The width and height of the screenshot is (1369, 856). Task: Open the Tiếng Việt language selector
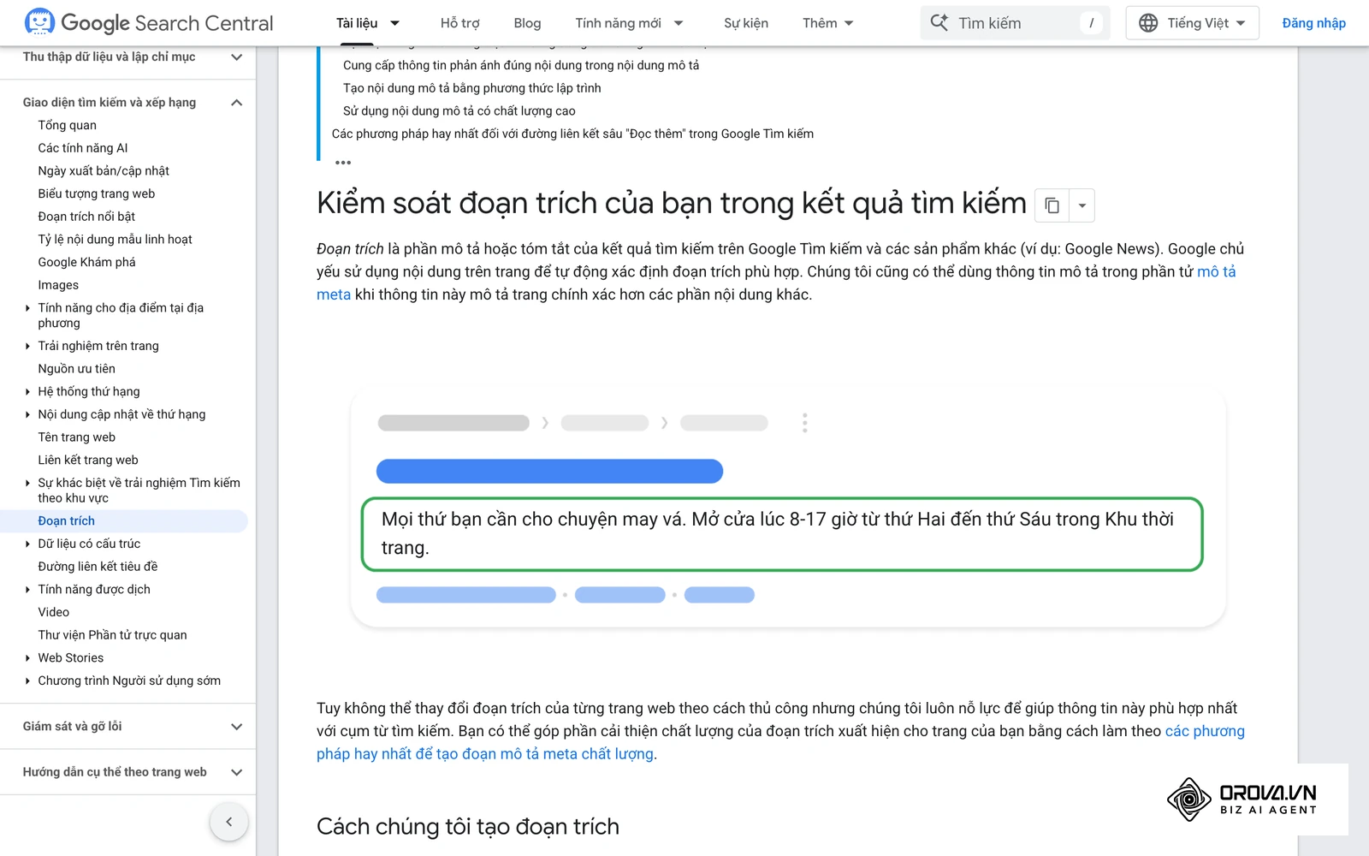[1193, 23]
